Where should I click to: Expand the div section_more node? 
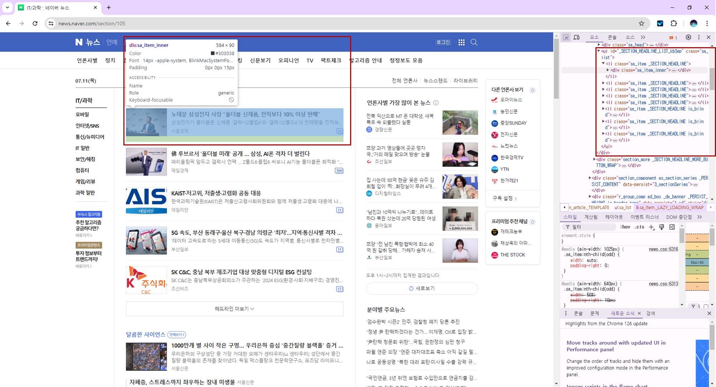pos(594,159)
